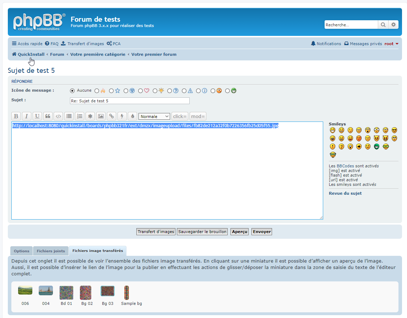Screen dimensions: 407x318
Task: Apply italic formatting with the I button
Action: pyautogui.click(x=27, y=116)
